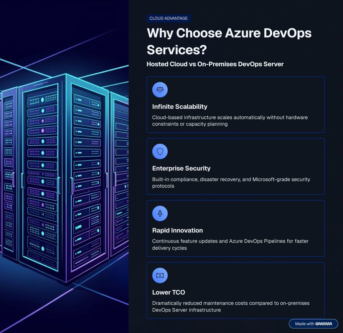Click the CLOUD ADVANTAGE badge label

pyautogui.click(x=168, y=18)
